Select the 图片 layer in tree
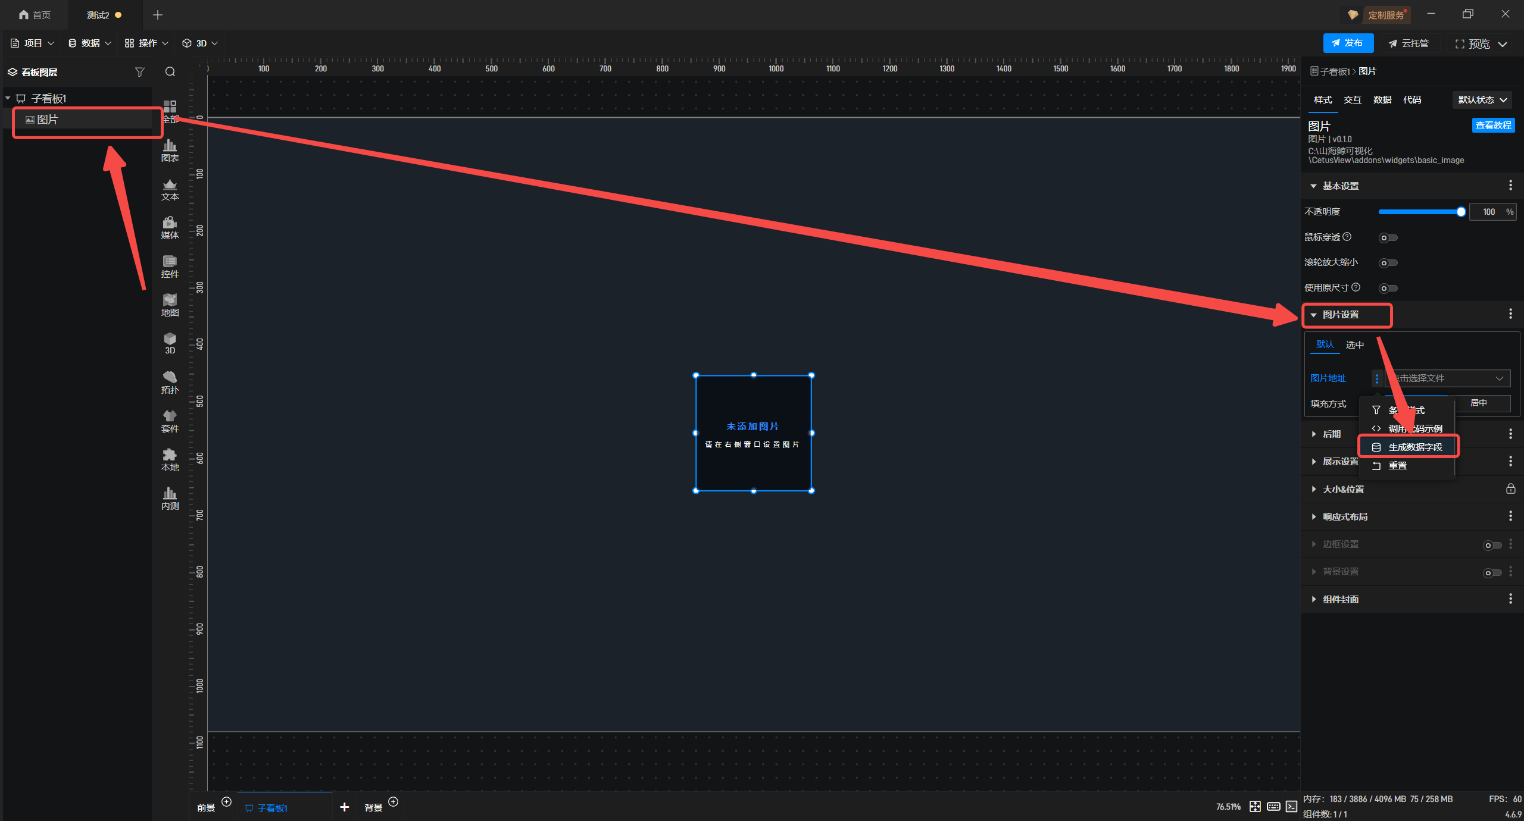This screenshot has height=821, width=1524. (48, 120)
